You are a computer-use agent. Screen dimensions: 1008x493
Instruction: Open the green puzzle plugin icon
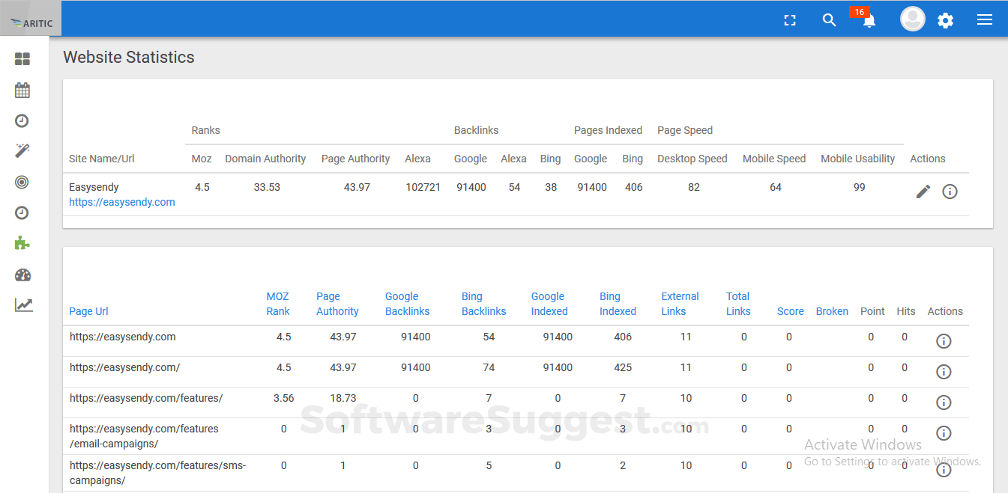coord(22,243)
